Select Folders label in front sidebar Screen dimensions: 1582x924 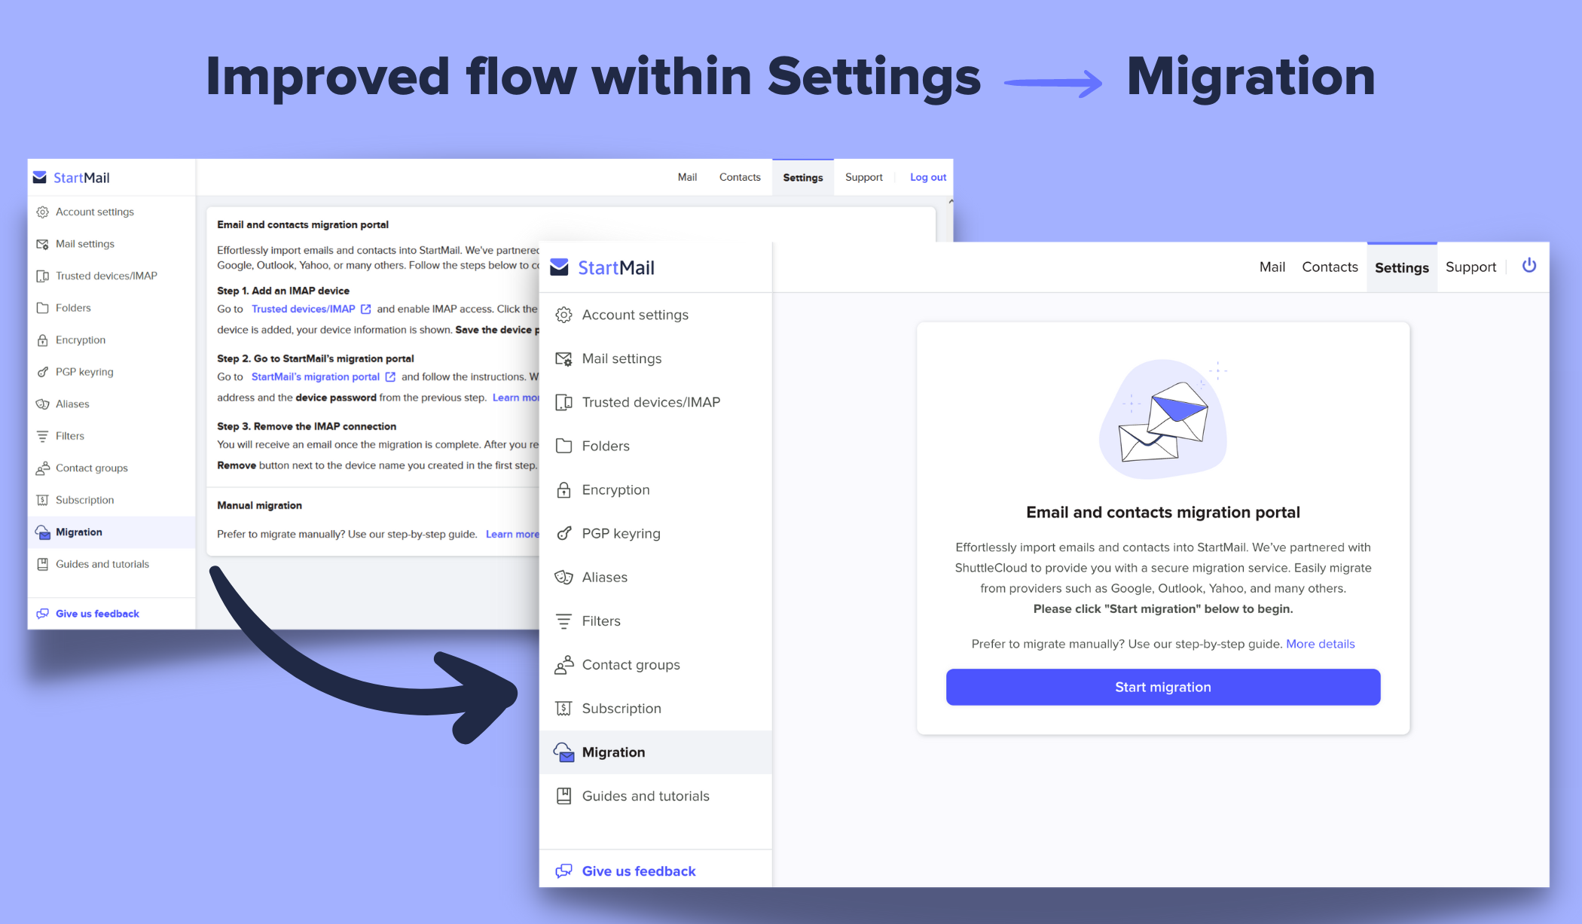(606, 446)
